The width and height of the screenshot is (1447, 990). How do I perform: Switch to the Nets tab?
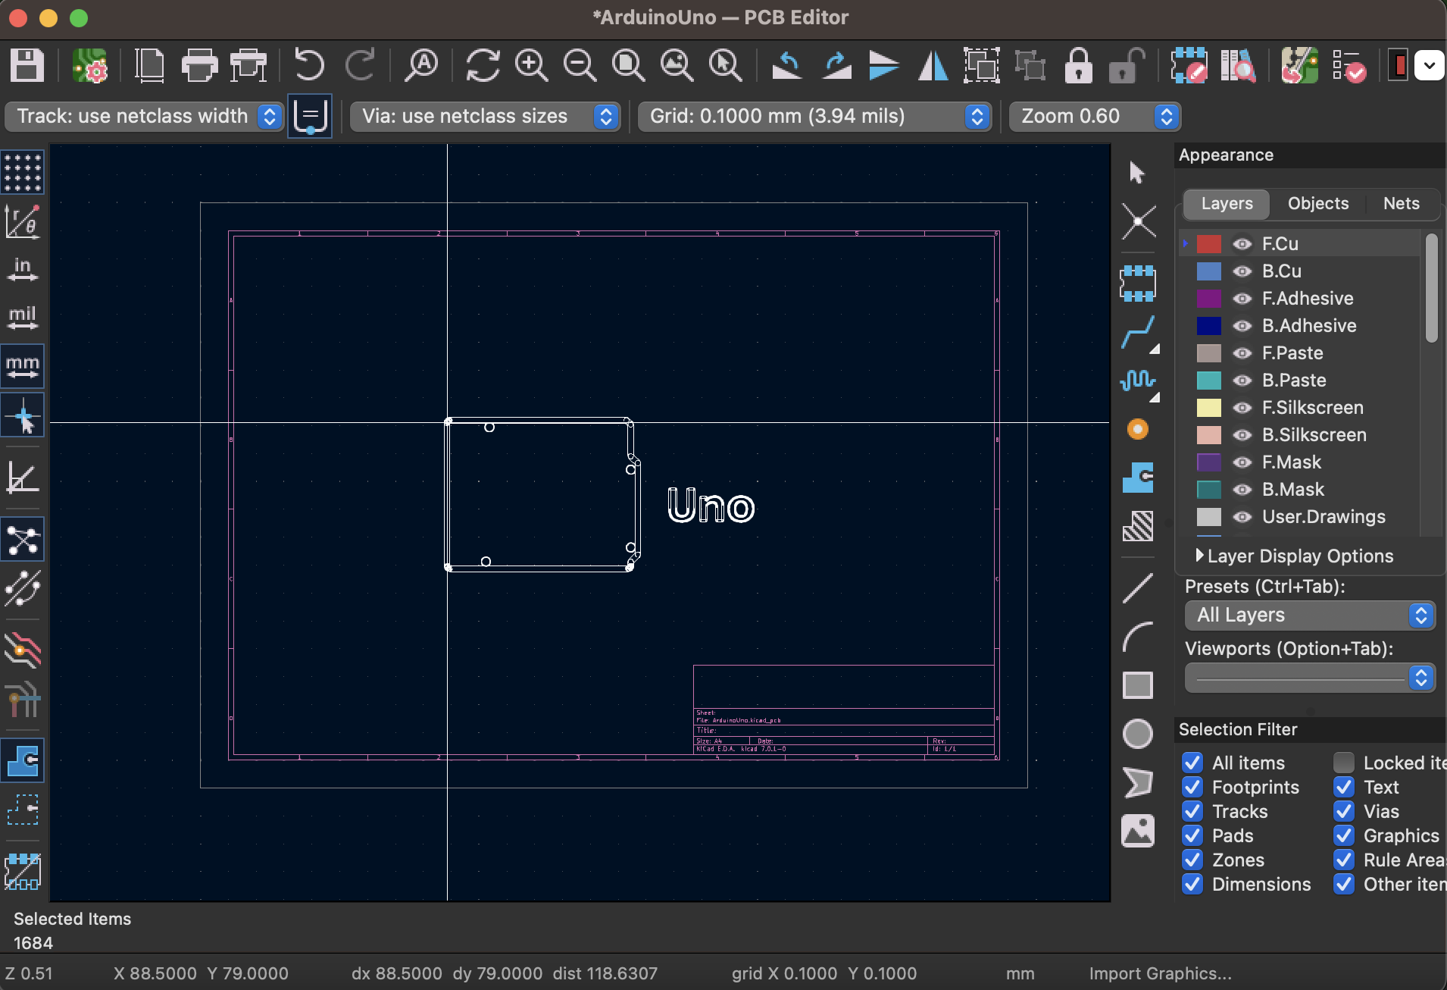coord(1402,203)
